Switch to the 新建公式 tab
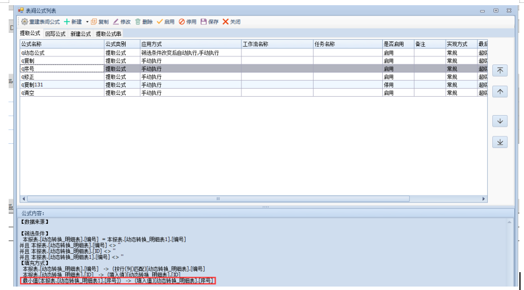The image size is (524, 290). click(81, 34)
